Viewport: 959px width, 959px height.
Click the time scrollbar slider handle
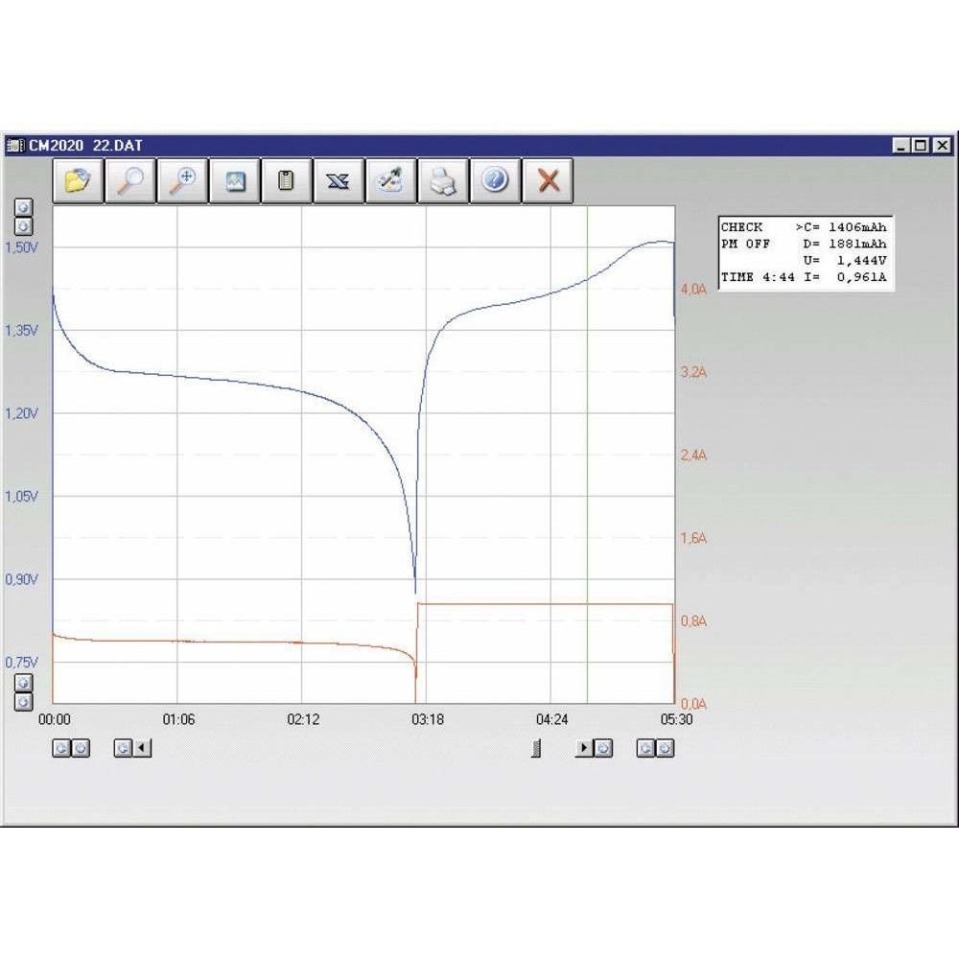pyautogui.click(x=536, y=748)
